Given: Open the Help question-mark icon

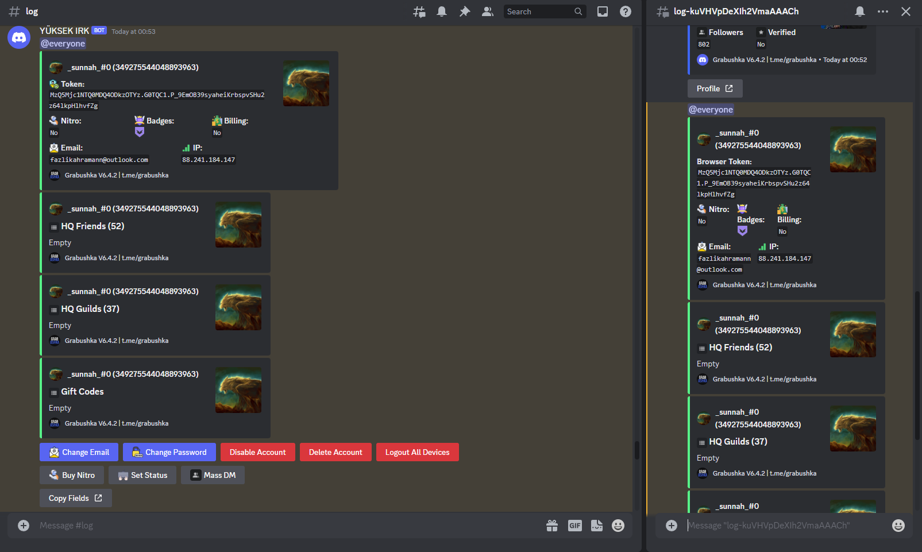Looking at the screenshot, I should pos(626,11).
